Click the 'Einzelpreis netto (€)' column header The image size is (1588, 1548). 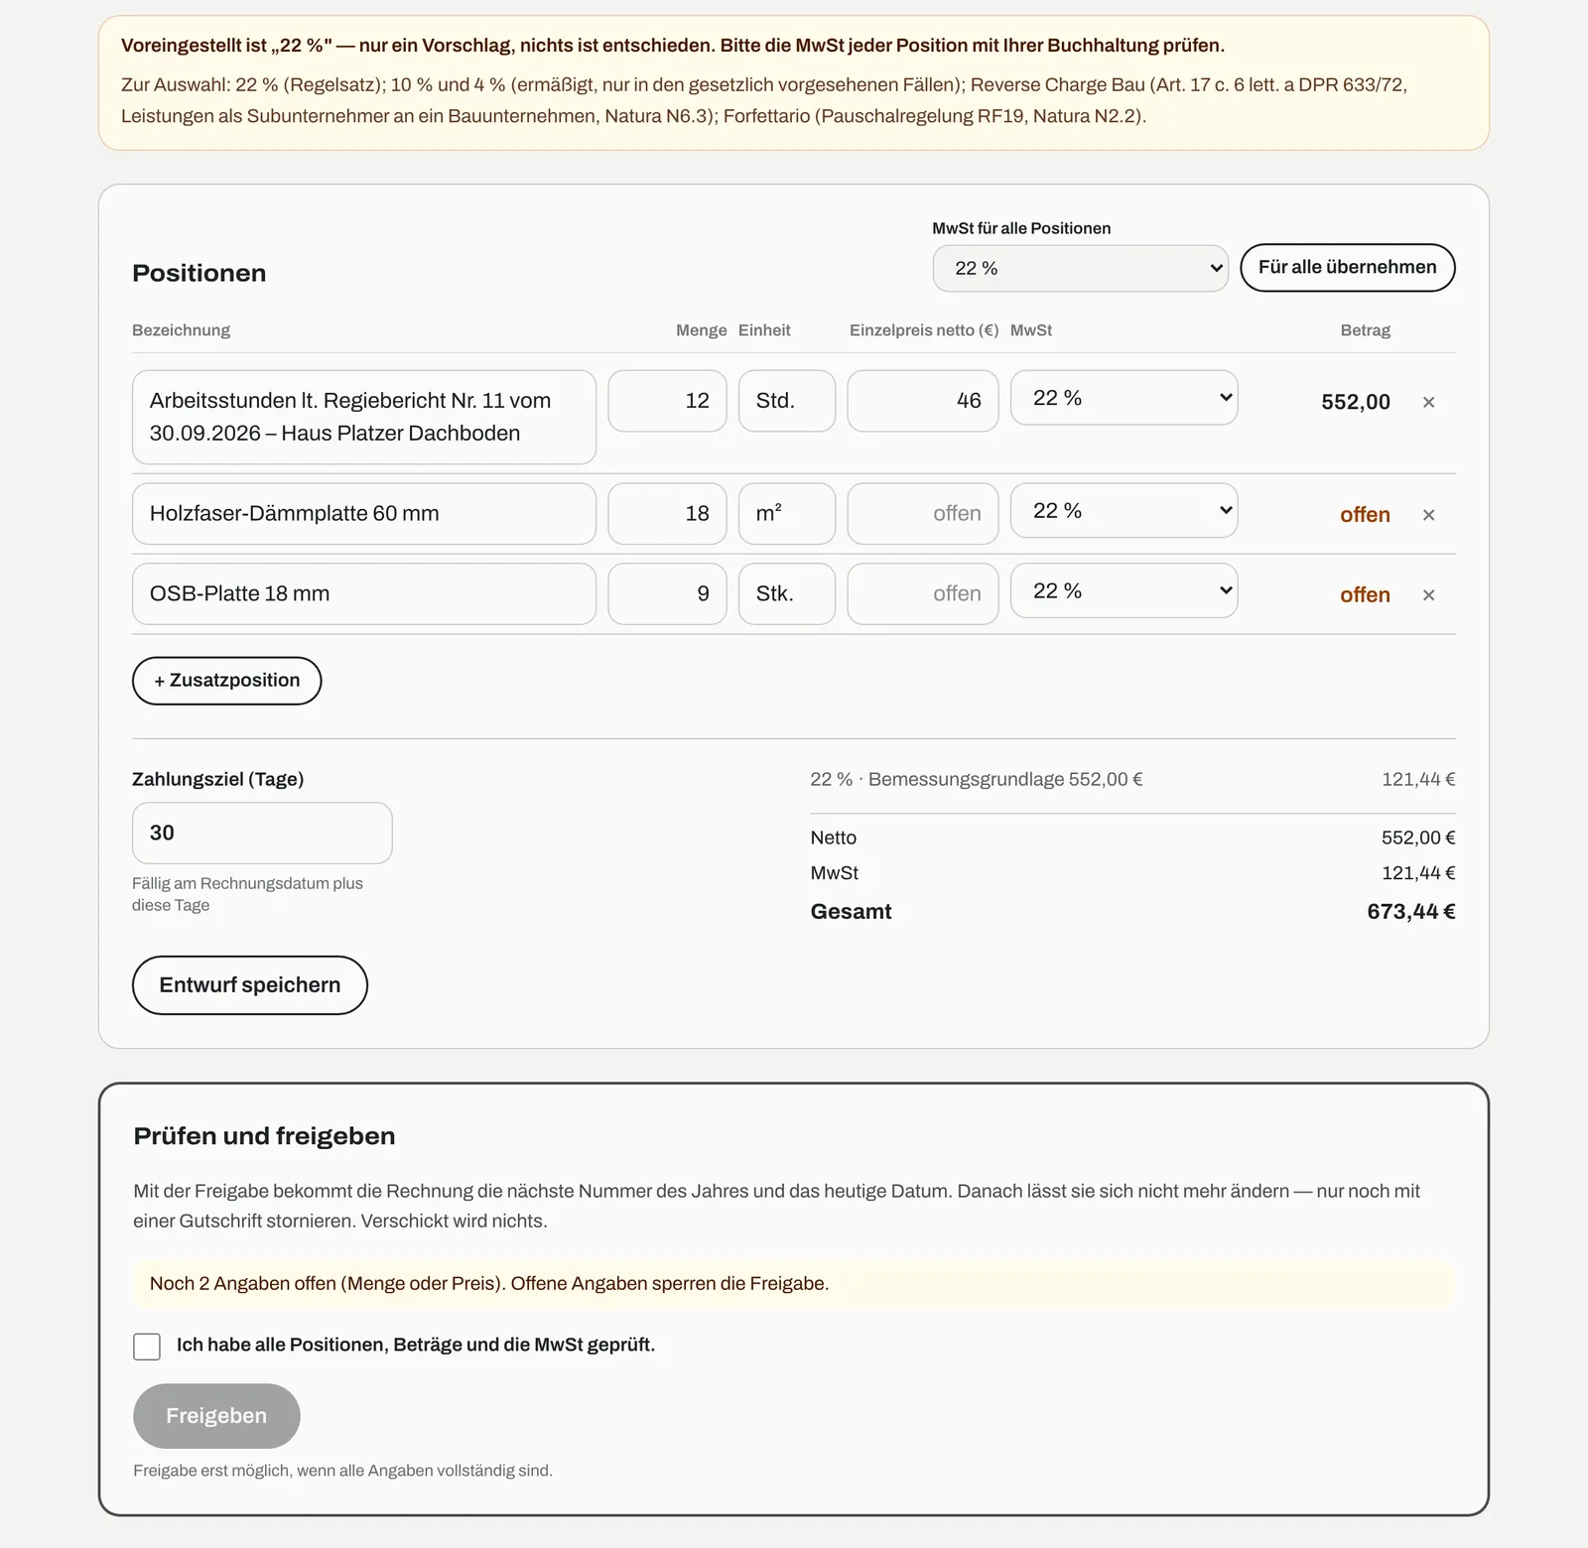[924, 330]
